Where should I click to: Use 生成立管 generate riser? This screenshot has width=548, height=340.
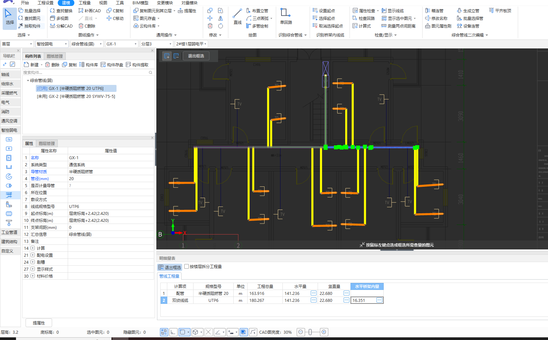[468, 11]
